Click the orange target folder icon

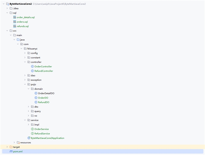click(x=11, y=147)
